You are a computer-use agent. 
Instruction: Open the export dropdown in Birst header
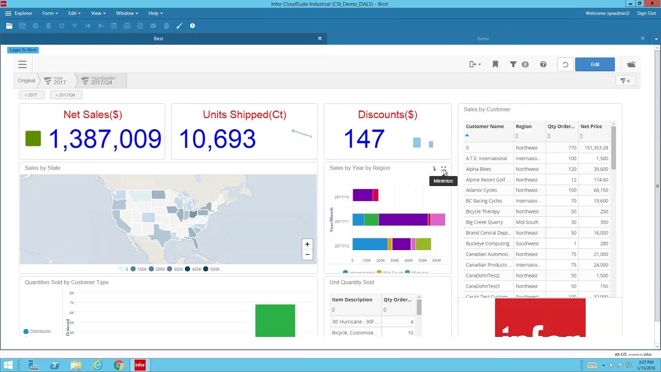[475, 65]
